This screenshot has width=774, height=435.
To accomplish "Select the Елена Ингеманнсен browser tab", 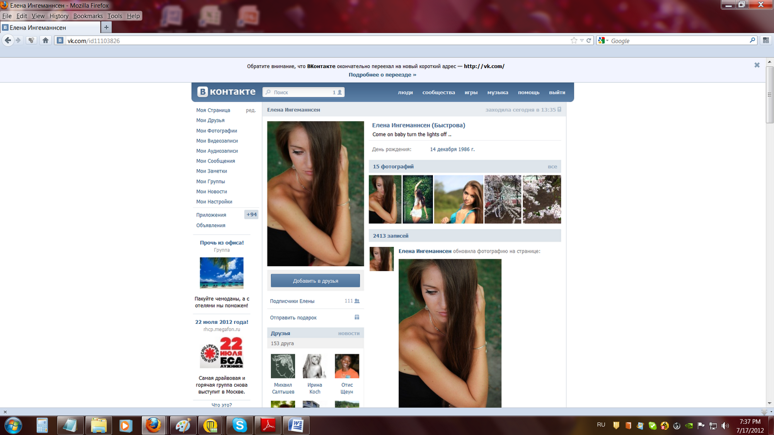I will pyautogui.click(x=49, y=28).
